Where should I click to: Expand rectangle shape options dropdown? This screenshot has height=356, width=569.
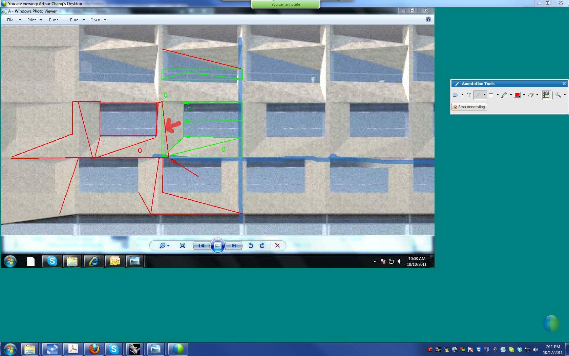(x=498, y=95)
